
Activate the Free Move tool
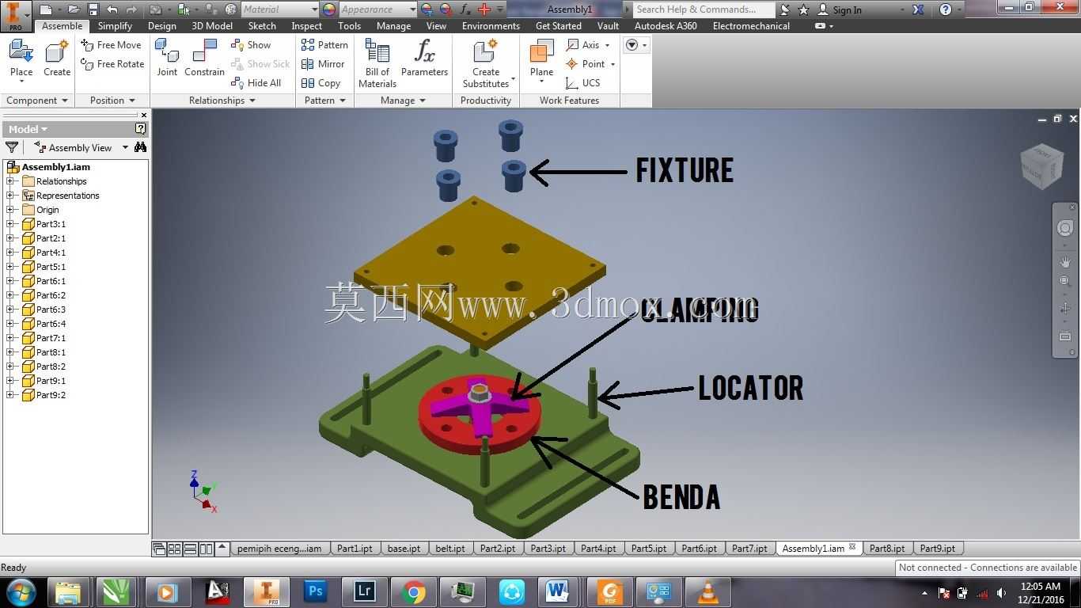(112, 45)
